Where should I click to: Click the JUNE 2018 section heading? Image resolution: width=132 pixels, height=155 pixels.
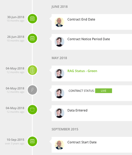(x=60, y=7)
